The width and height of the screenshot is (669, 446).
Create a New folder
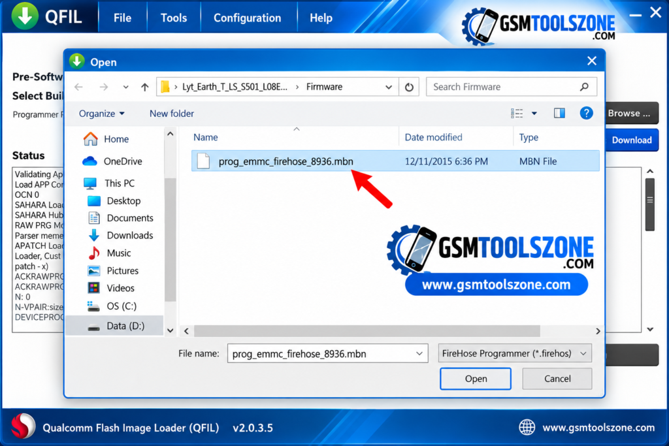(x=172, y=114)
